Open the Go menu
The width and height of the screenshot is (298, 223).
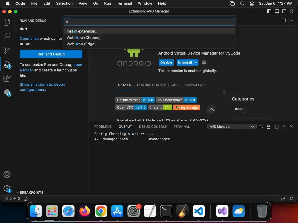pyautogui.click(x=95, y=3)
